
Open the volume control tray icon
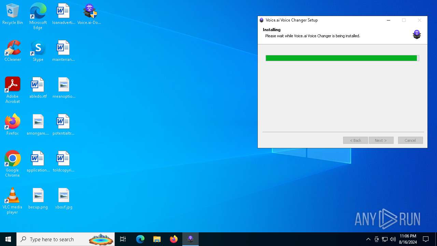pos(393,239)
